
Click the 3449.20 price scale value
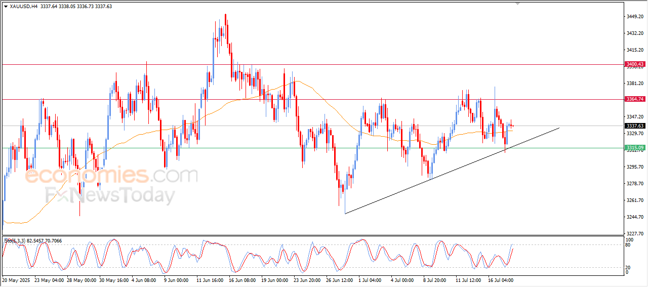pos(635,17)
